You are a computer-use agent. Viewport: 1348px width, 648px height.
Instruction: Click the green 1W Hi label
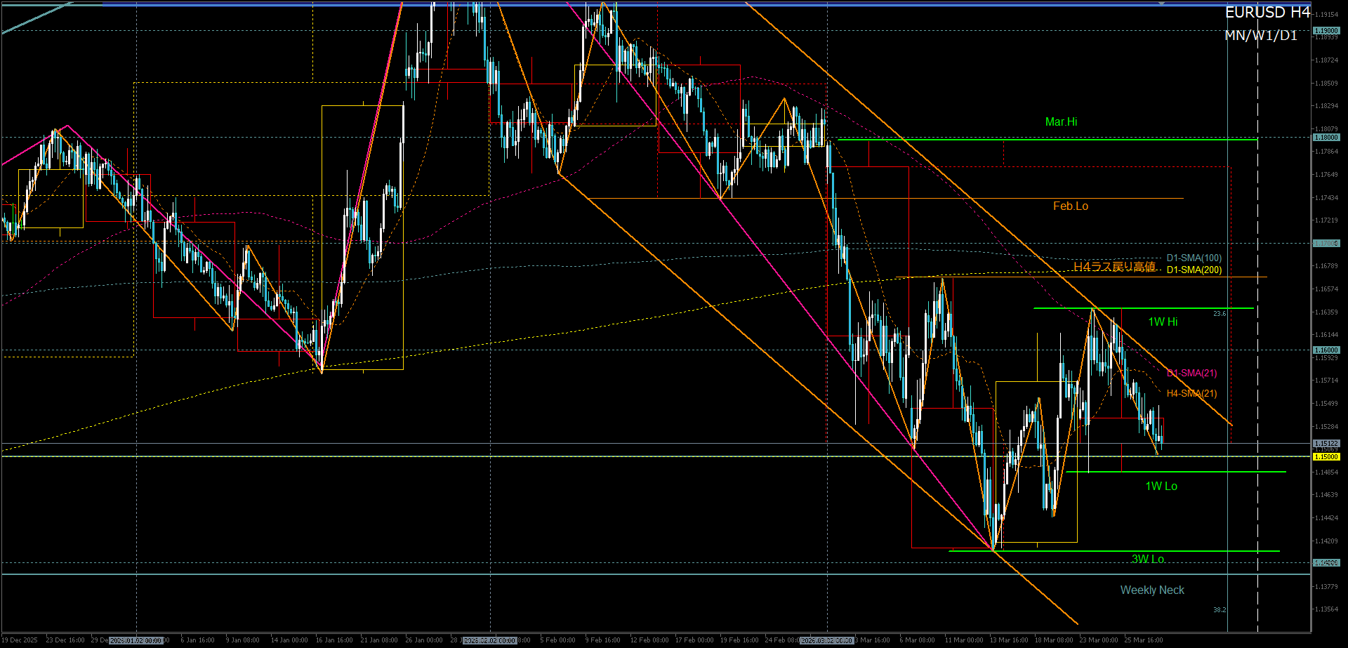click(x=1163, y=322)
